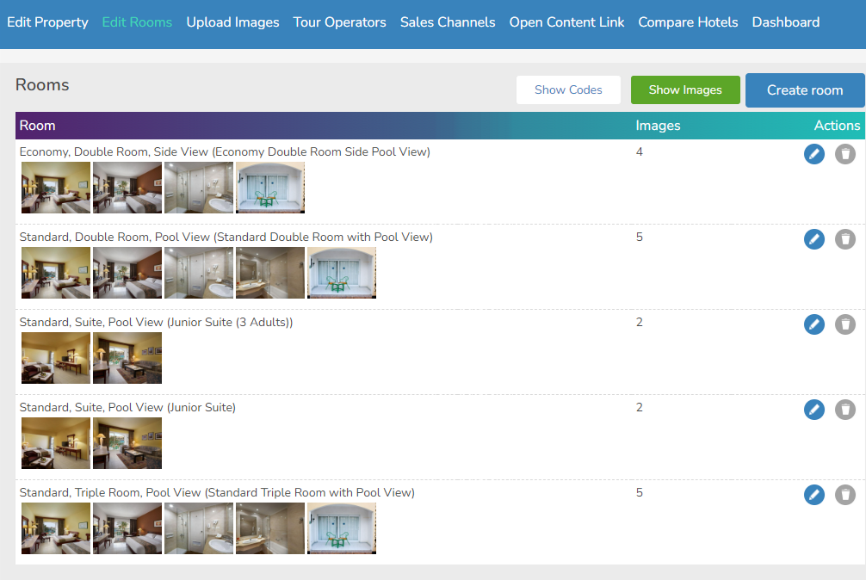Open the first Economy room bedroom thumbnail

tap(55, 187)
